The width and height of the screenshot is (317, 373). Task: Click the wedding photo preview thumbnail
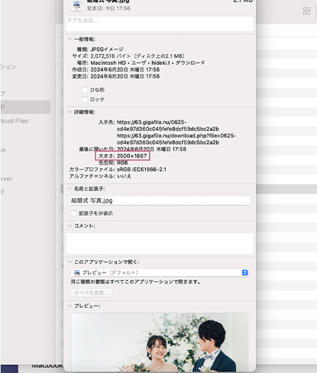click(x=160, y=342)
